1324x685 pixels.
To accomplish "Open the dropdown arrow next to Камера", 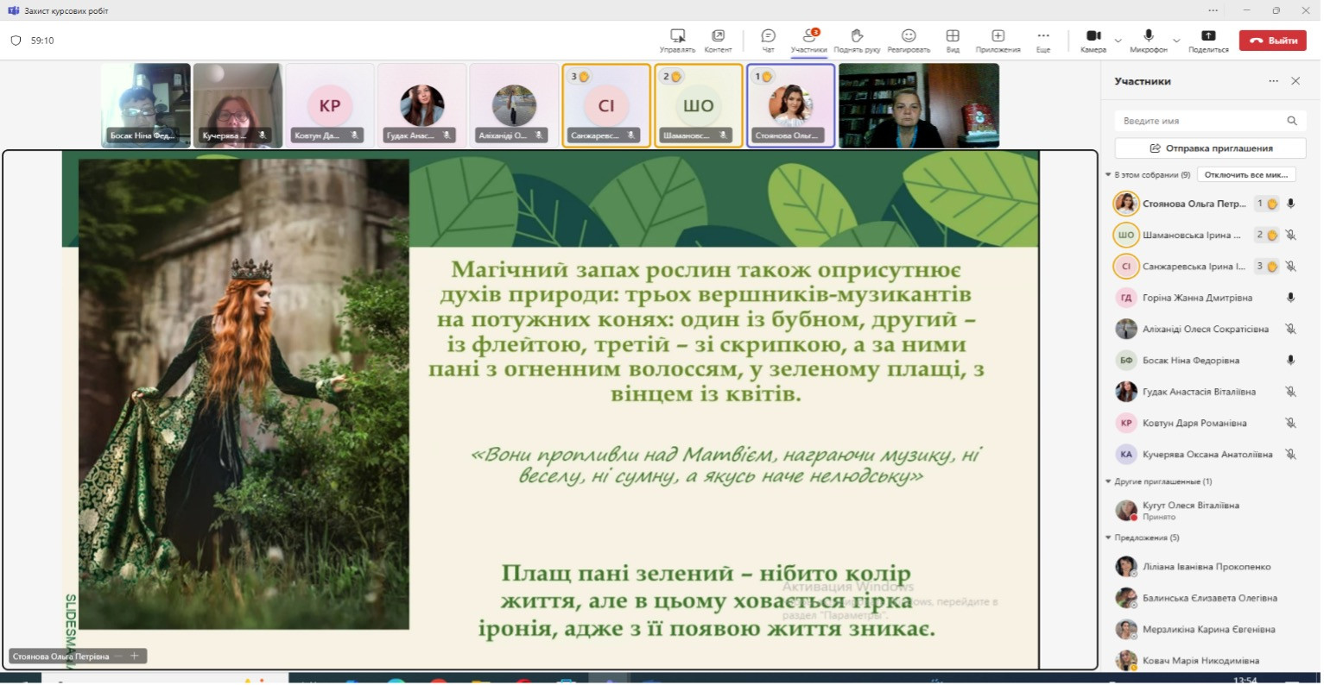I will pos(1118,41).
